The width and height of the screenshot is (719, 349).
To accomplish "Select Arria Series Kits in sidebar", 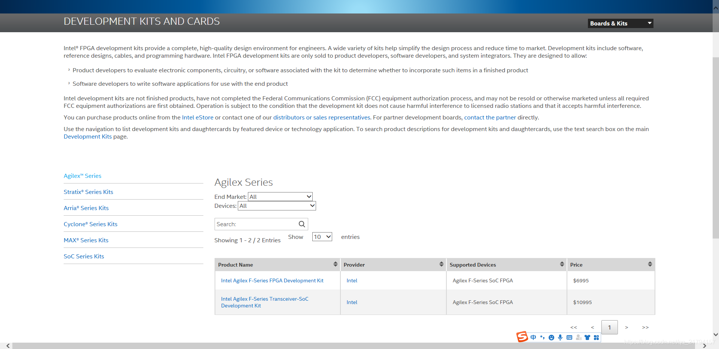I will coord(86,208).
